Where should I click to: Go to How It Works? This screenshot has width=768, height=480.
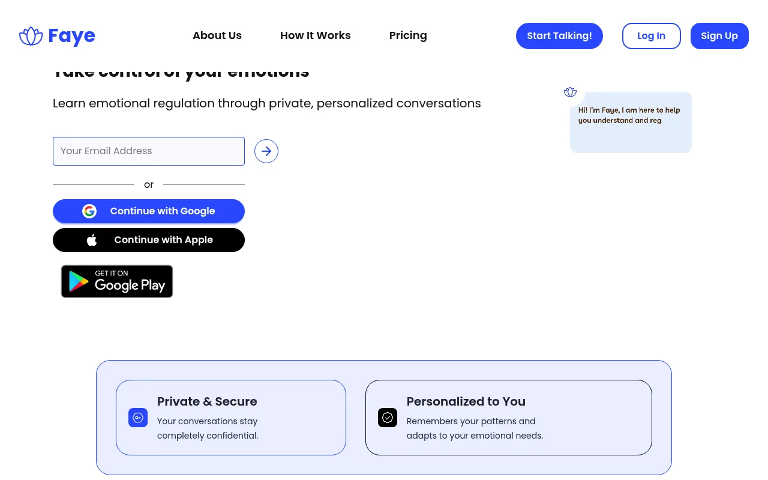pos(316,35)
